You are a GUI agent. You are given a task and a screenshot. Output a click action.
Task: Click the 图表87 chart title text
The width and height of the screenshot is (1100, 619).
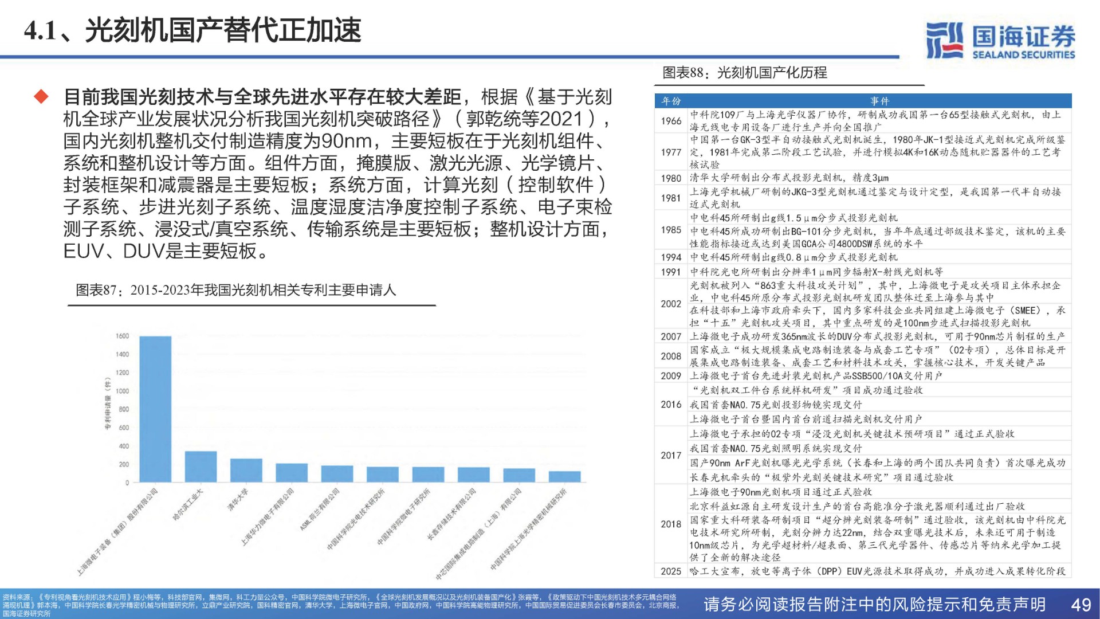click(x=235, y=290)
